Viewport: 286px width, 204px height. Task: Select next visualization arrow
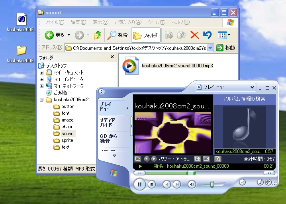point(154,159)
